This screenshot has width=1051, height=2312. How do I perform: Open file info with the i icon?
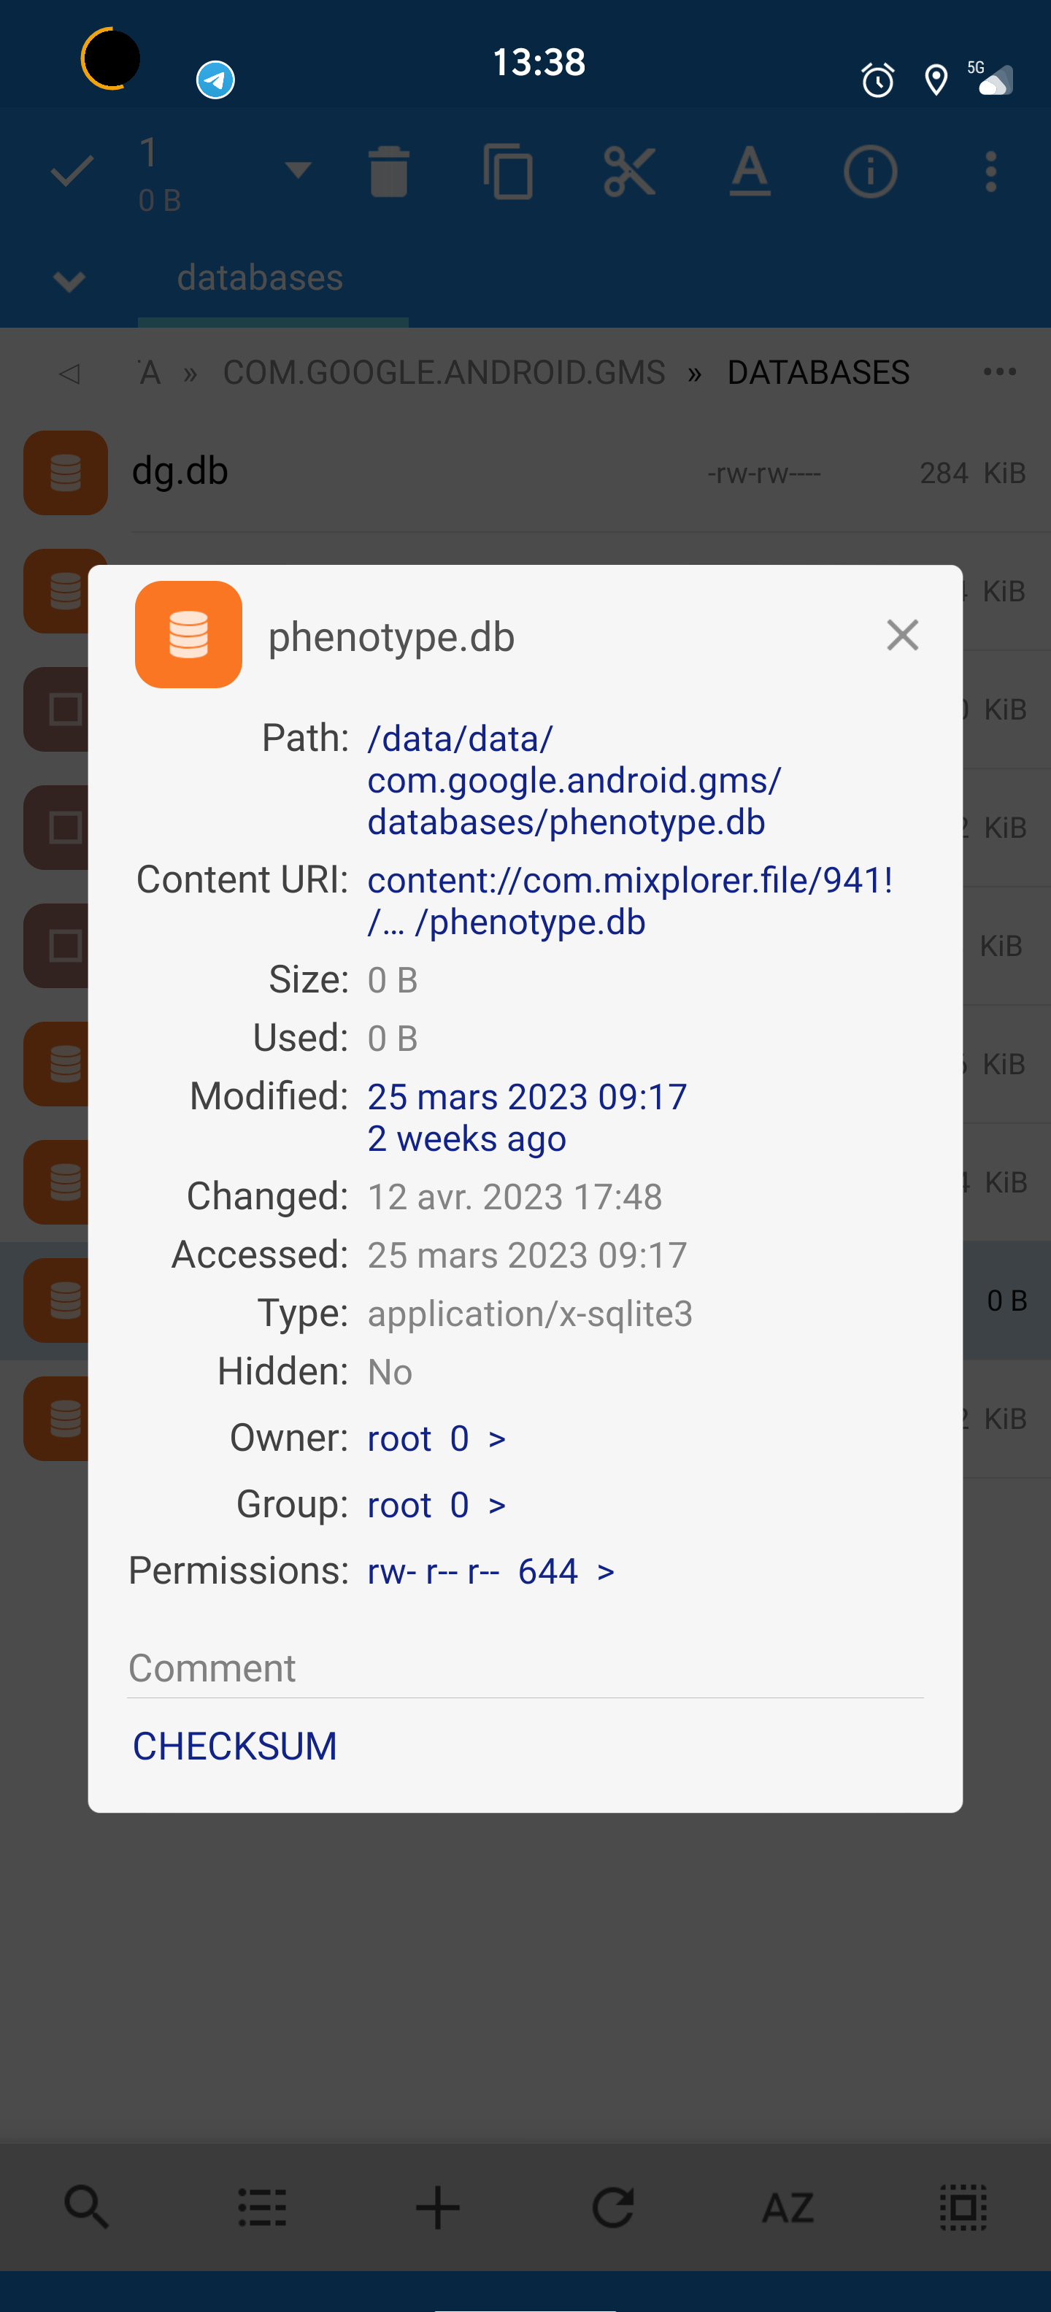coord(871,172)
